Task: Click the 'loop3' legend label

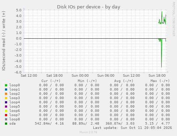Action: (15, 98)
